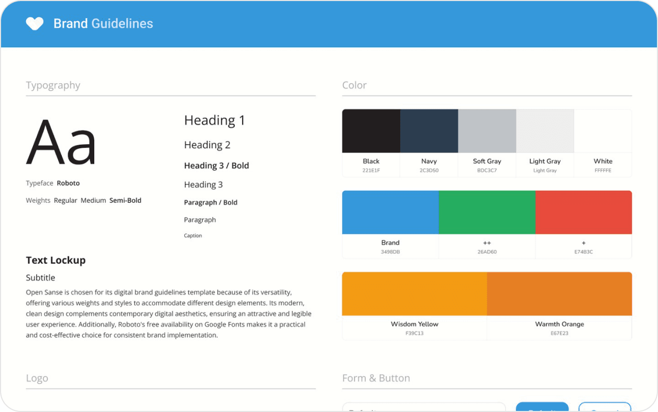This screenshot has height=412, width=658.
Task: Click the blue Brand color swatch
Action: pyautogui.click(x=390, y=212)
